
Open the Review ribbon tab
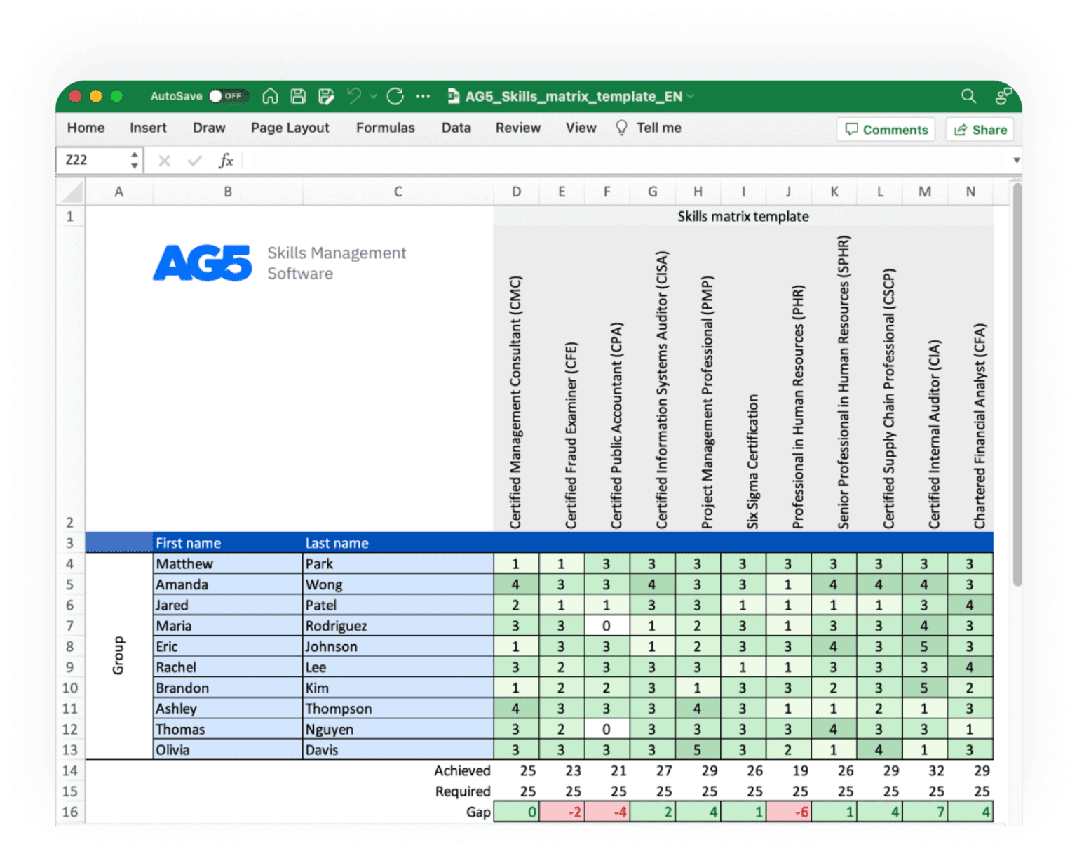point(518,128)
